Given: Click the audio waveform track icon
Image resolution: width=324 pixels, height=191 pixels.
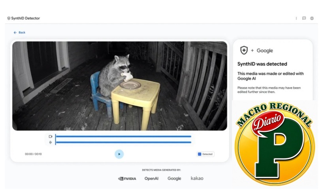Looking at the screenshot, I should click(51, 142).
